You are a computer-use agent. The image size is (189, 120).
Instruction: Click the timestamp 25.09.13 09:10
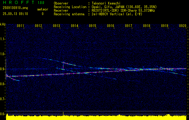(15, 14)
